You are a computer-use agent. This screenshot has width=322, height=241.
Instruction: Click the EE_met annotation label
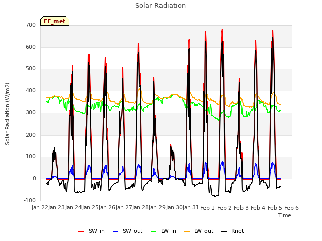point(55,21)
